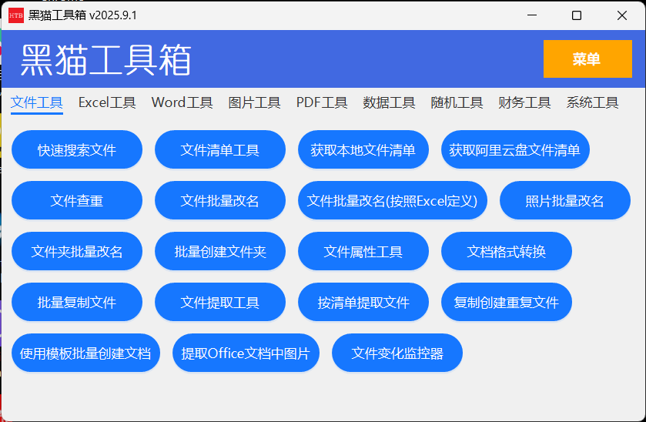Open 文档格式转换 tool

coord(506,252)
